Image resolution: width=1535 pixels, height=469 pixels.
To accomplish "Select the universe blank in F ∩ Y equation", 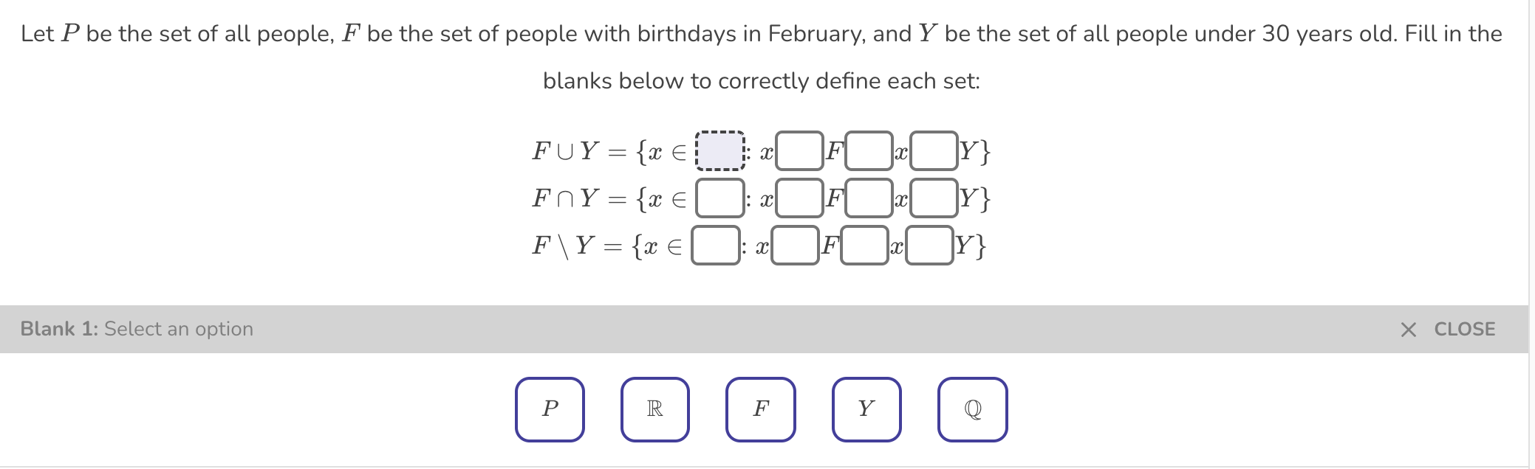I will [719, 199].
